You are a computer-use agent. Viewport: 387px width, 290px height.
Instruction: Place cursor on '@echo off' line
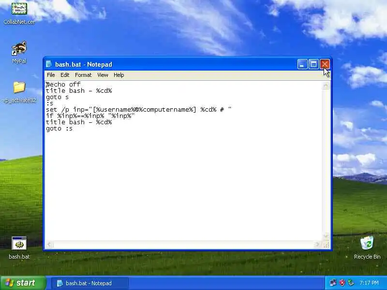click(63, 84)
